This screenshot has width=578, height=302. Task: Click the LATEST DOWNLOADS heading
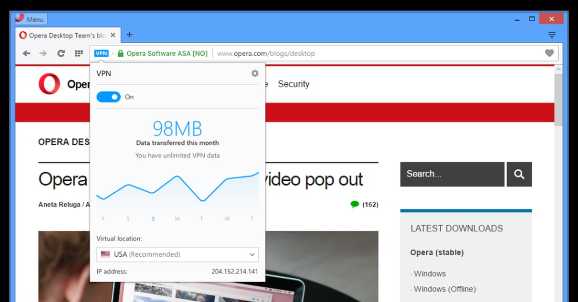[x=457, y=228]
